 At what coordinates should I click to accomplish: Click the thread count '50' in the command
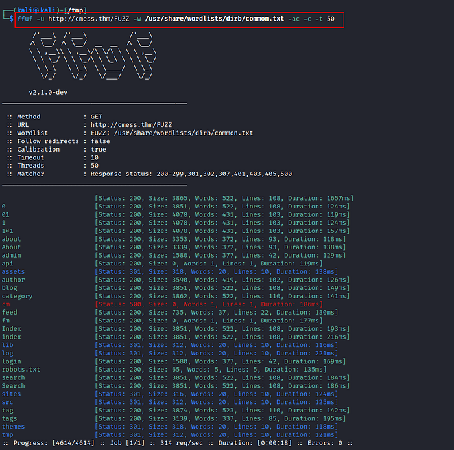coord(331,19)
